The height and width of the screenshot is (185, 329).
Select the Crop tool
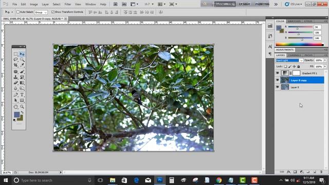tap(16, 65)
